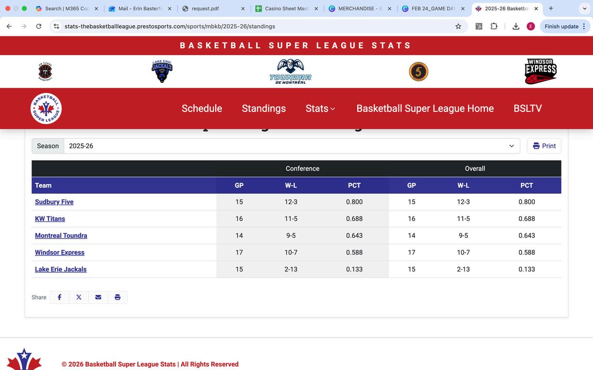The image size is (593, 370).
Task: Open the tab search dropdown arrow
Action: (x=585, y=8)
